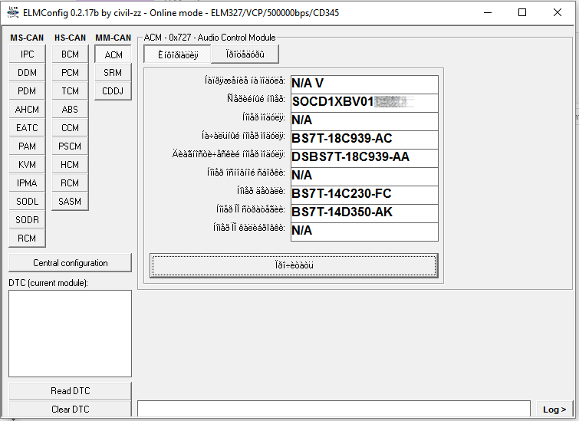Click the BS7T-14C230-FC value field
Viewport: 579px width, 421px height.
click(364, 194)
